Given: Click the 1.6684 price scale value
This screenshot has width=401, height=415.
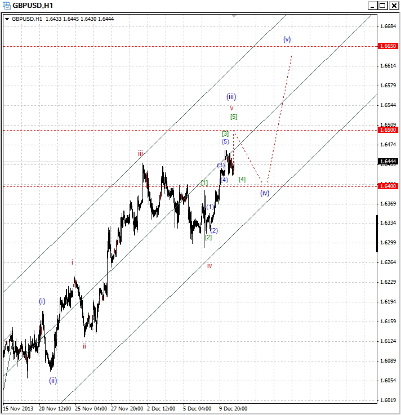Looking at the screenshot, I should click(x=388, y=26).
